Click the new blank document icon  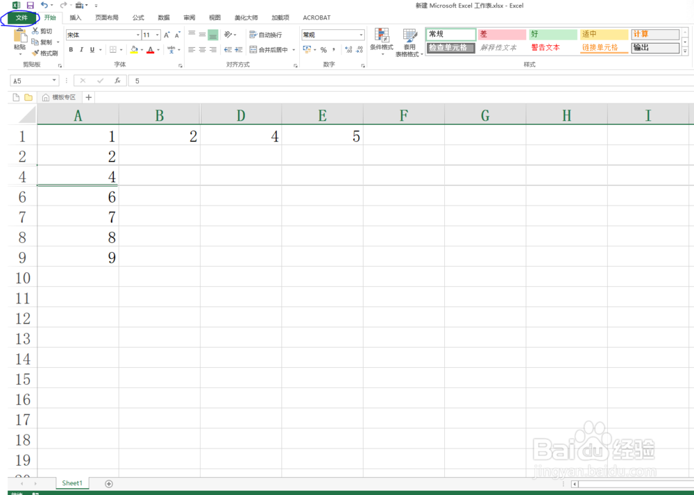click(17, 97)
